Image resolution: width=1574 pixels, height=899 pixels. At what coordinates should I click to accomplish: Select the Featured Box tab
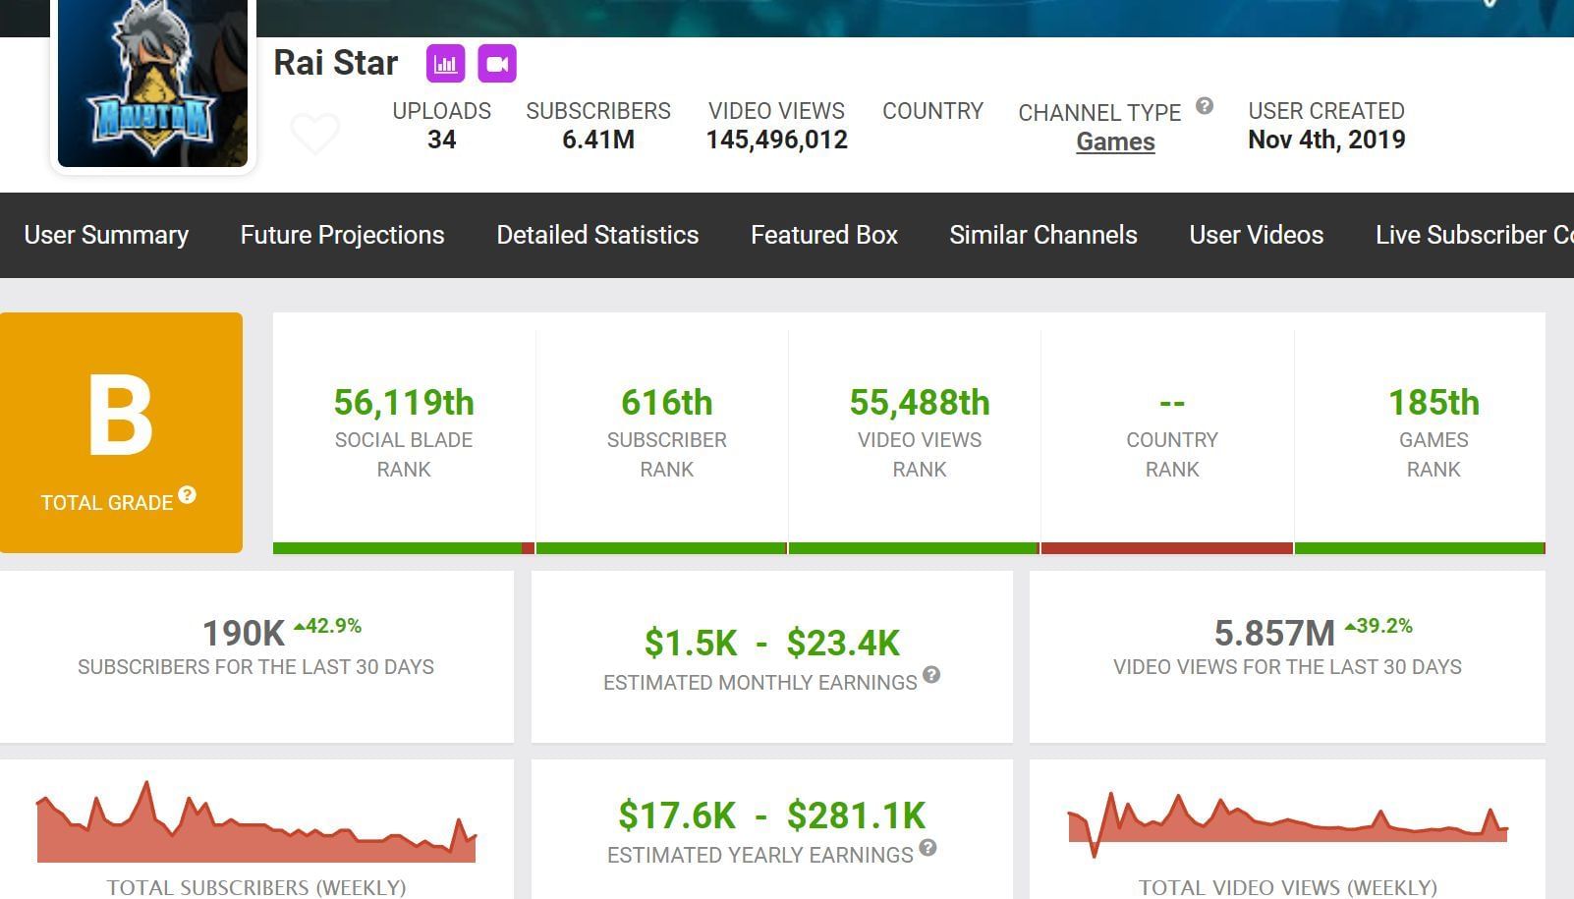point(824,235)
